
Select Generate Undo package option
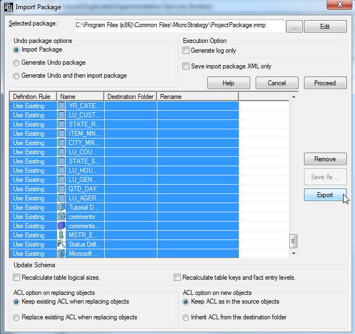[17, 63]
